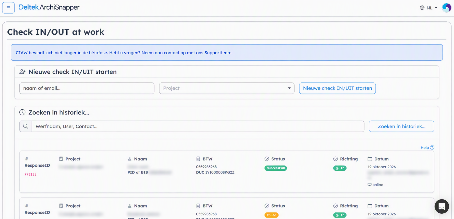454x219 pixels.
Task: Click the DUC 1Y1000008KG2Z text
Action: click(215, 172)
